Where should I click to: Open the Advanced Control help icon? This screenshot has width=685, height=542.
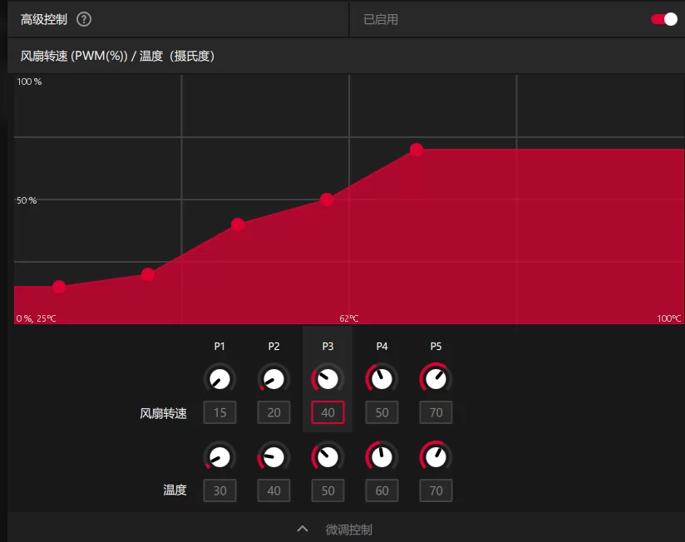coord(84,19)
